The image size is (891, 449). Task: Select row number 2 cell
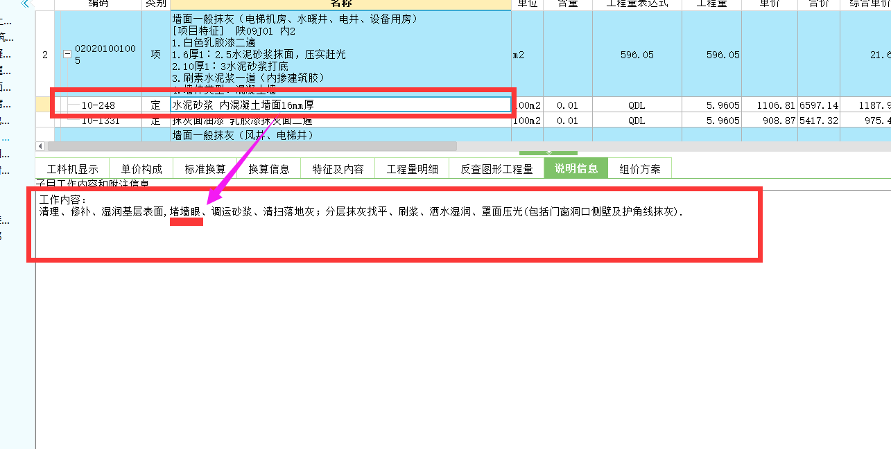pos(45,55)
